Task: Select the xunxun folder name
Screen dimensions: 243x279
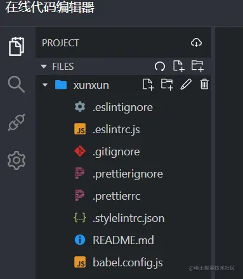Action: pos(91,86)
